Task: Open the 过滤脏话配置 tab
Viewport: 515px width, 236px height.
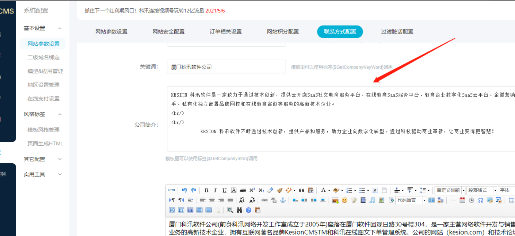Action: [x=397, y=31]
